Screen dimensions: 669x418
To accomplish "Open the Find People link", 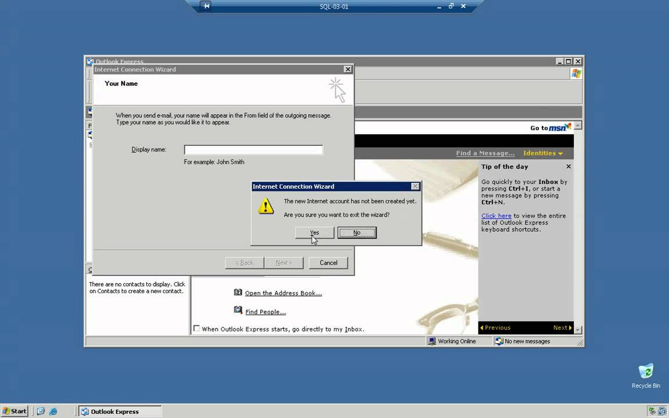I will pos(265,312).
